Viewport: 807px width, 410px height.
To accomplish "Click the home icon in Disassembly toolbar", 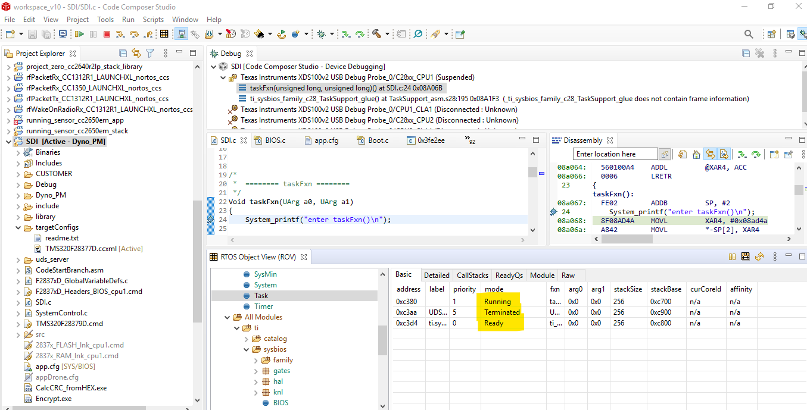I will tap(696, 155).
